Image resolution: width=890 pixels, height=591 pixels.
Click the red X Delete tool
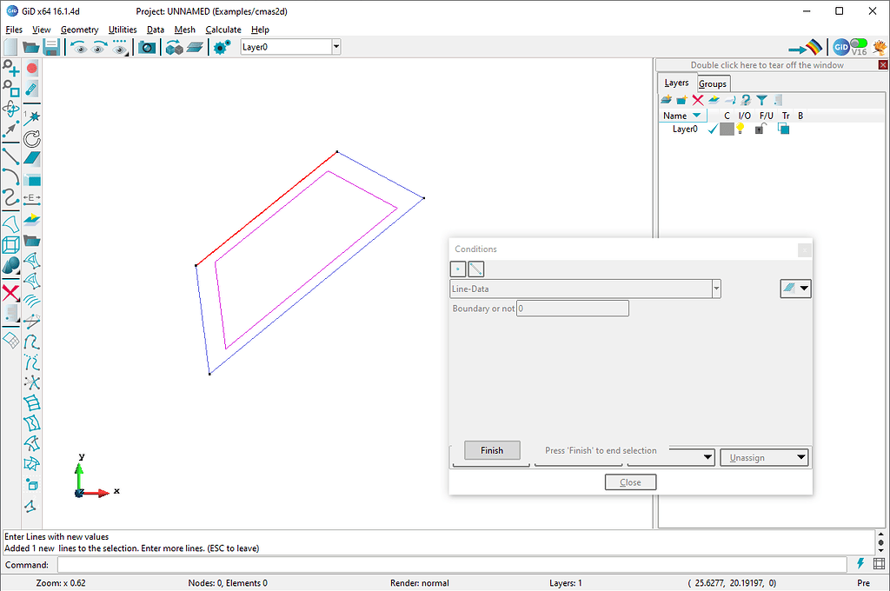[x=10, y=293]
